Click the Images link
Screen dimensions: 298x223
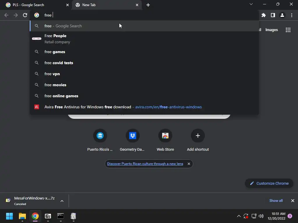[272, 30]
